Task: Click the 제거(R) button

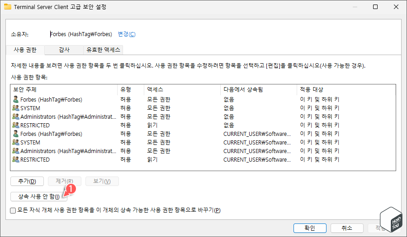Action: [x=64, y=181]
